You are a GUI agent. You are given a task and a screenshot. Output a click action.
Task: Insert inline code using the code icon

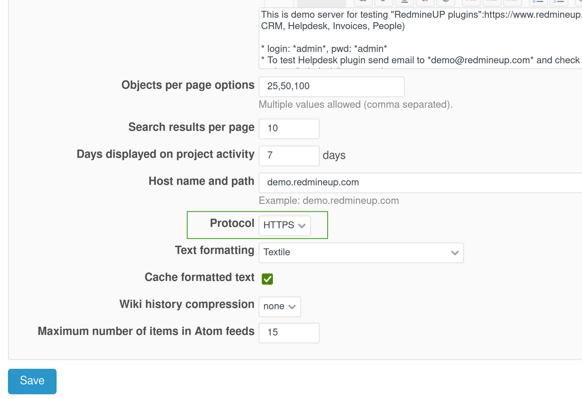tap(446, 2)
